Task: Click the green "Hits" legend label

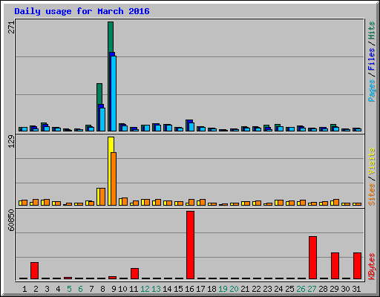Action: (372, 30)
